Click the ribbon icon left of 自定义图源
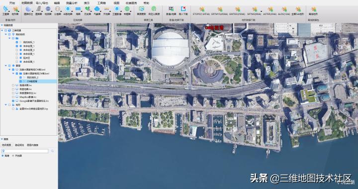Viewport: 358px width, 189px height. click(142, 9)
